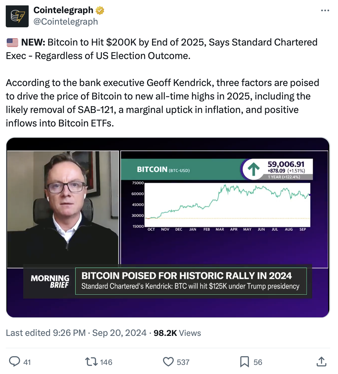Image resolution: width=338 pixels, height=374 pixels.
Task: Open the three-dot more options menu
Action: pyautogui.click(x=325, y=10)
